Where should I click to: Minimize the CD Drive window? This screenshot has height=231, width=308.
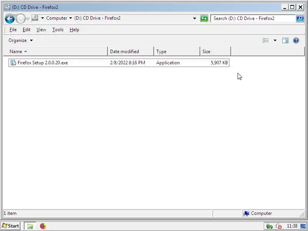pos(285,7)
